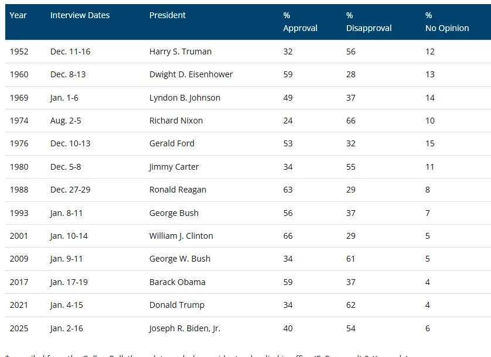Click the Joseph R. Biden, Jr. cell
491x357 pixels.
(185, 328)
